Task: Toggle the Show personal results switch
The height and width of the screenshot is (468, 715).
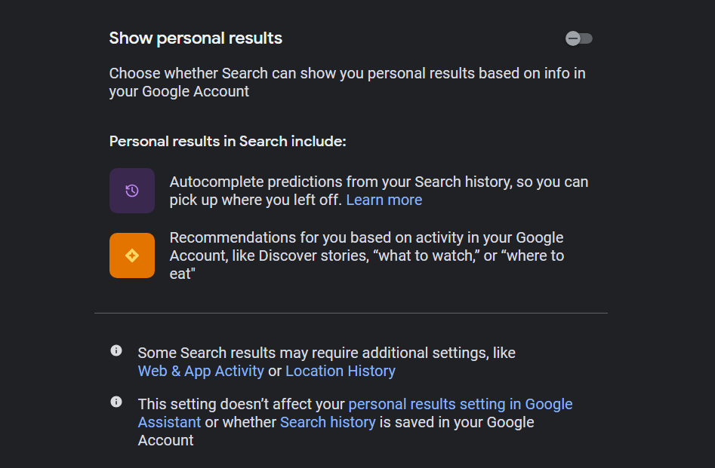Action: [x=578, y=38]
